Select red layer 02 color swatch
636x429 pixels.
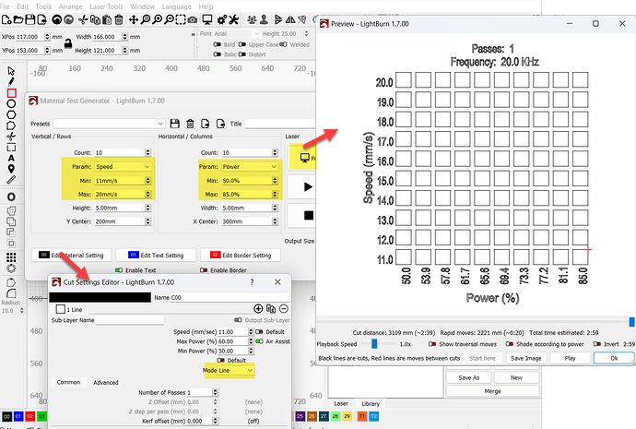click(30, 416)
